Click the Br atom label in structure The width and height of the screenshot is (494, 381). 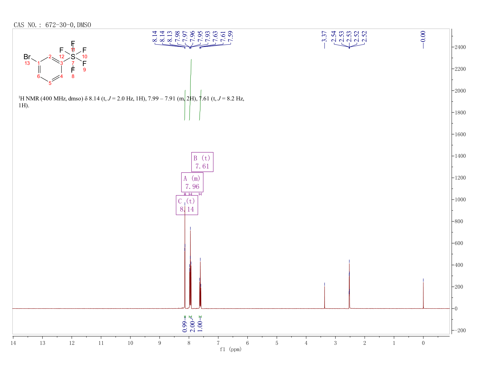point(27,57)
